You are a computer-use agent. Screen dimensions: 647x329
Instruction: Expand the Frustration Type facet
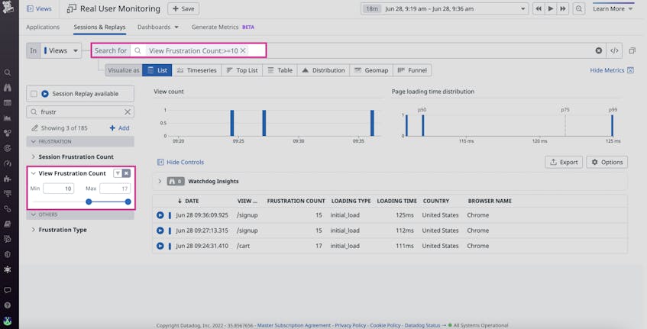pyautogui.click(x=34, y=230)
